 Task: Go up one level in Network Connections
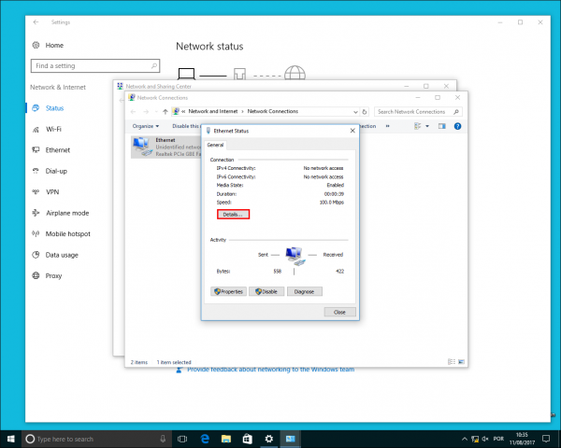165,112
